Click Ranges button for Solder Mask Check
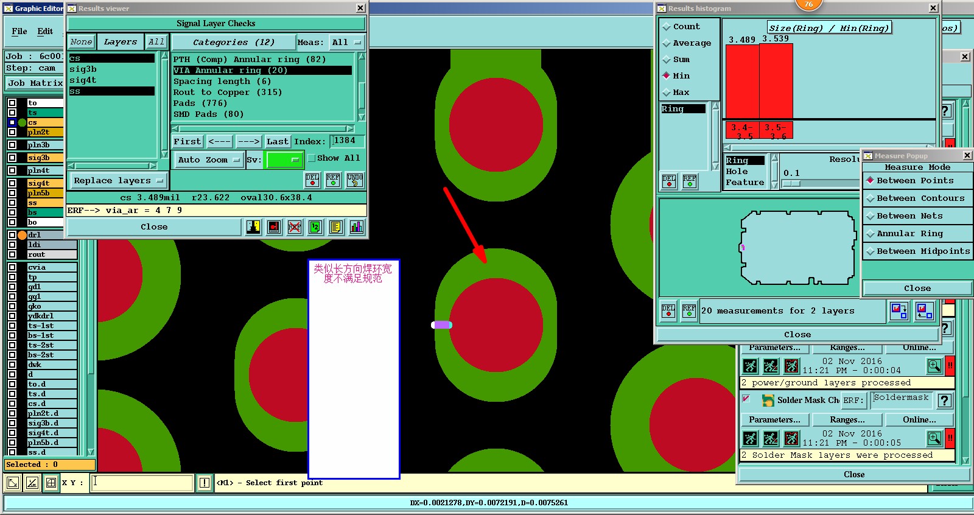974x515 pixels. (x=847, y=420)
